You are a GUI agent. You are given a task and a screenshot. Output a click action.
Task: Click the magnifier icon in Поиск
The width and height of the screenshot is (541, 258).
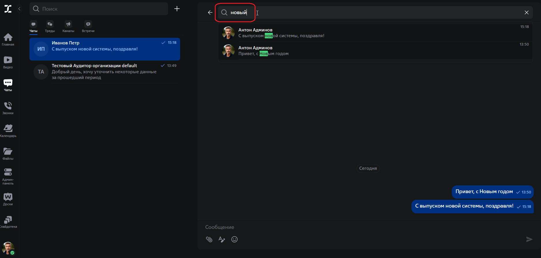[x=36, y=9]
